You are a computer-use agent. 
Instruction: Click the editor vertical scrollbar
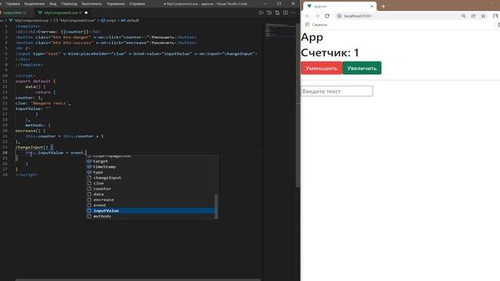[x=298, y=105]
